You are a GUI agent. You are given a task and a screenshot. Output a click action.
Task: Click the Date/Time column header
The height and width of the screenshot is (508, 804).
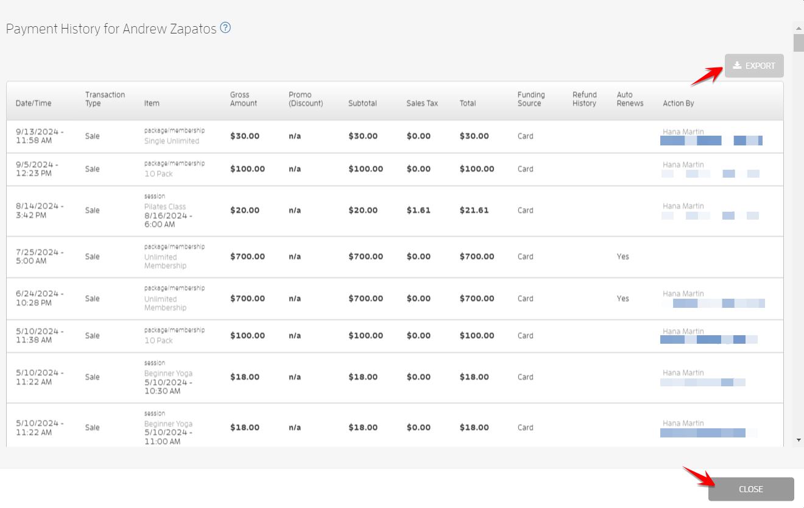coord(33,103)
